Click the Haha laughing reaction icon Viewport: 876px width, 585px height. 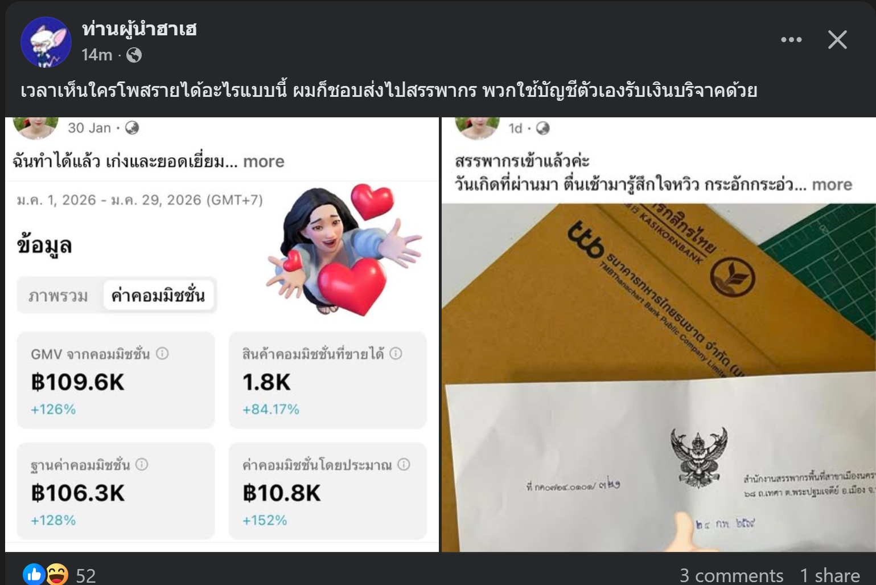57,574
